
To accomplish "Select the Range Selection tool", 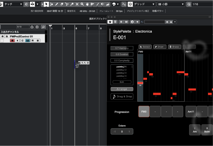I will [x=51, y=4].
